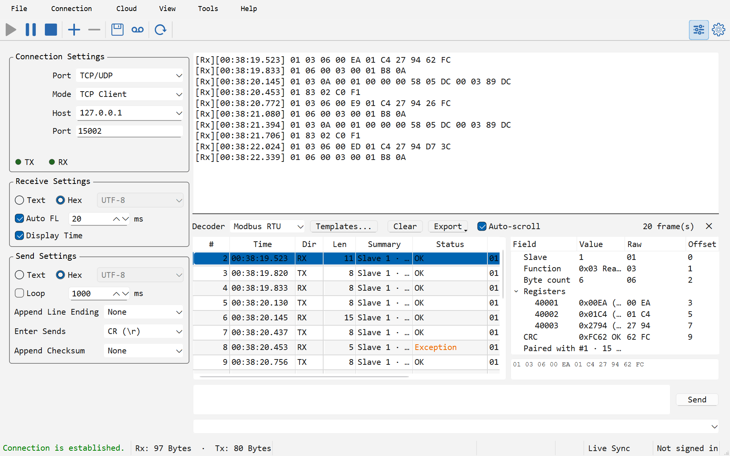Click the minus Remove connection icon
This screenshot has height=456, width=730.
tap(94, 30)
